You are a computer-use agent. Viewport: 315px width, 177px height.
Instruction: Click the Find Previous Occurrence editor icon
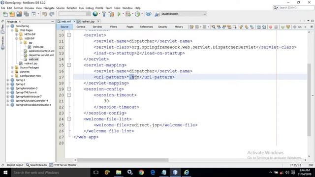click(x=219, y=27)
